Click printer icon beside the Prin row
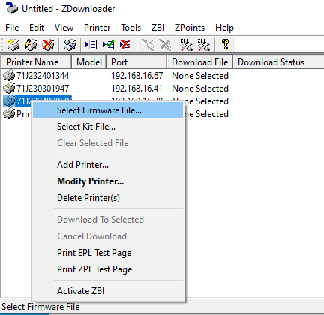Image resolution: width=324 pixels, height=315 pixels. click(9, 113)
